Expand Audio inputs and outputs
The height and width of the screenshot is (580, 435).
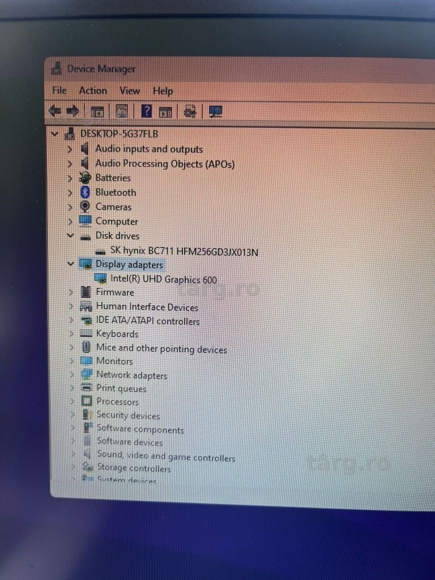[x=70, y=149]
